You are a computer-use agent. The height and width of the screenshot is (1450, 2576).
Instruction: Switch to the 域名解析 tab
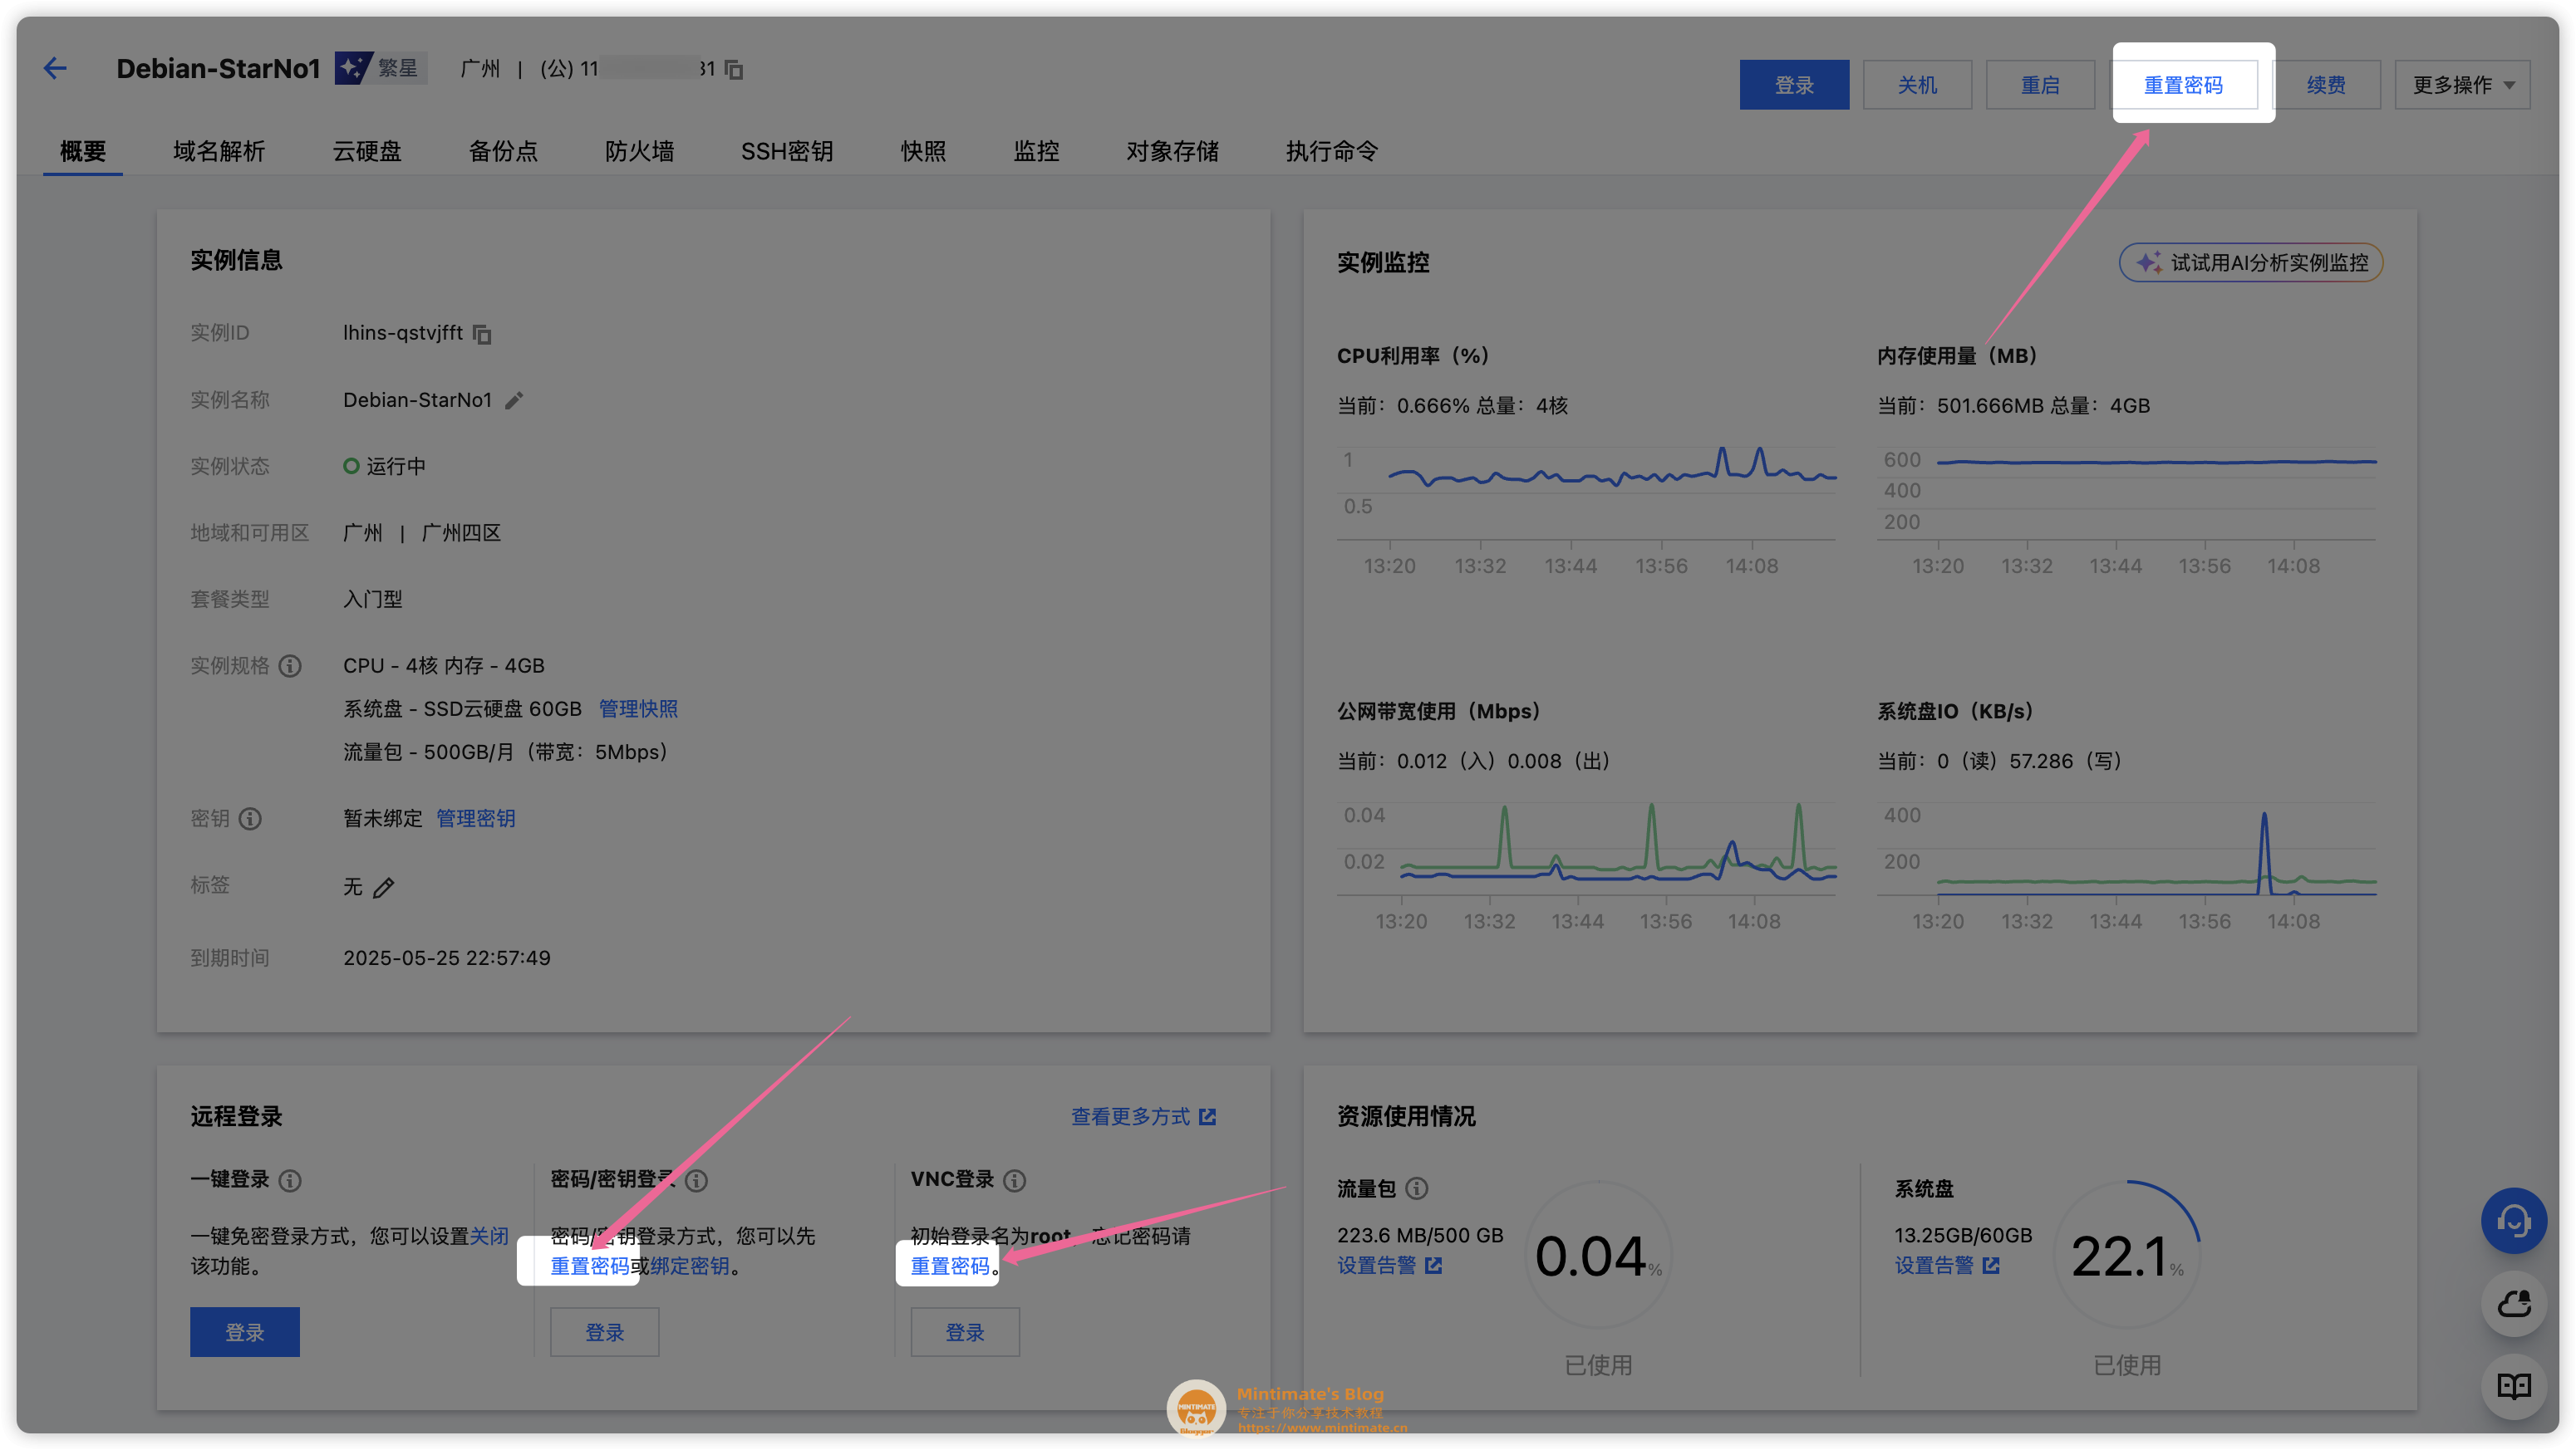click(219, 152)
